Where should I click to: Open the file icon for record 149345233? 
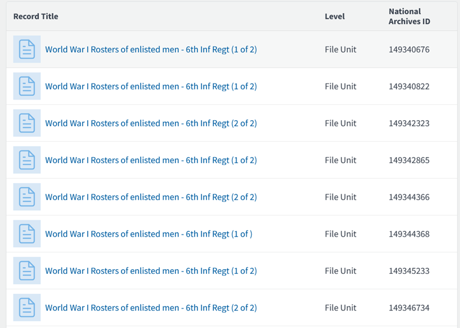coord(27,271)
